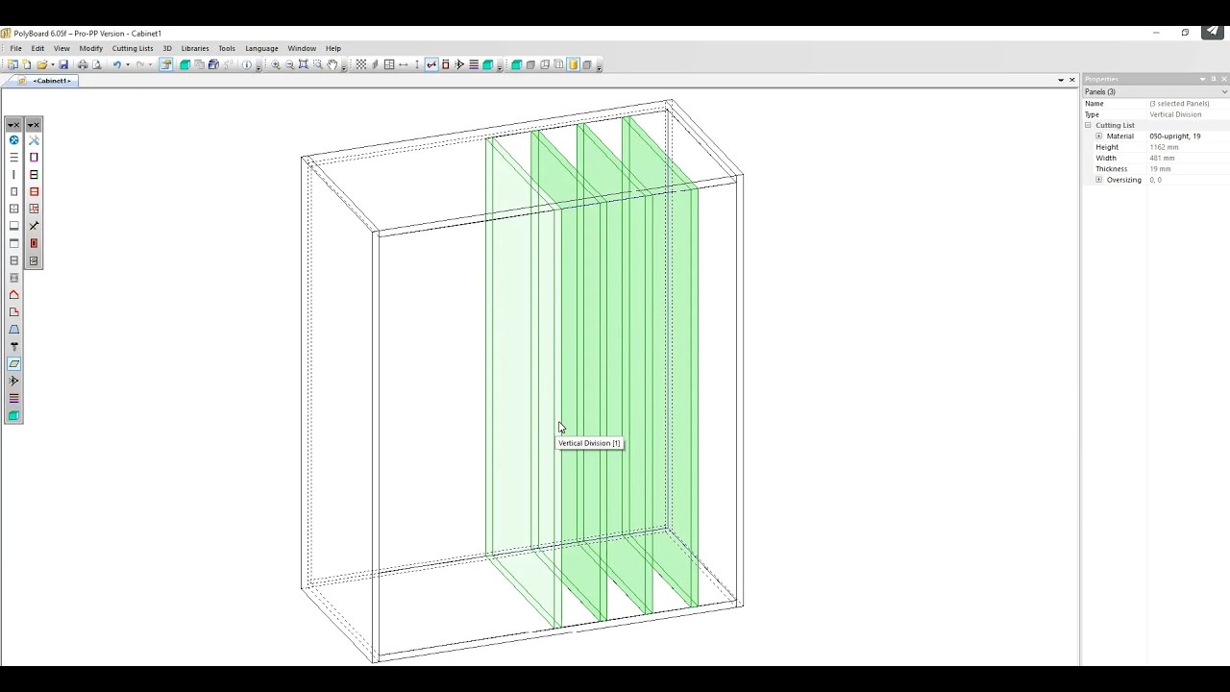
Task: Click the Print preview icon
Action: [96, 64]
